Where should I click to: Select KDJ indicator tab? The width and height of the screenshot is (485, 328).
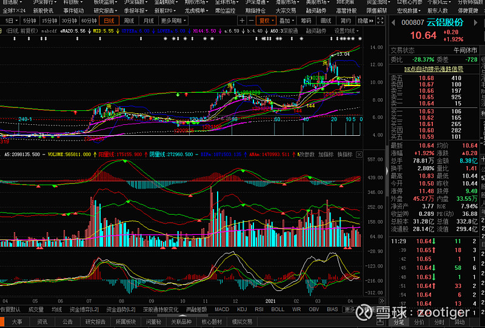click(242, 309)
